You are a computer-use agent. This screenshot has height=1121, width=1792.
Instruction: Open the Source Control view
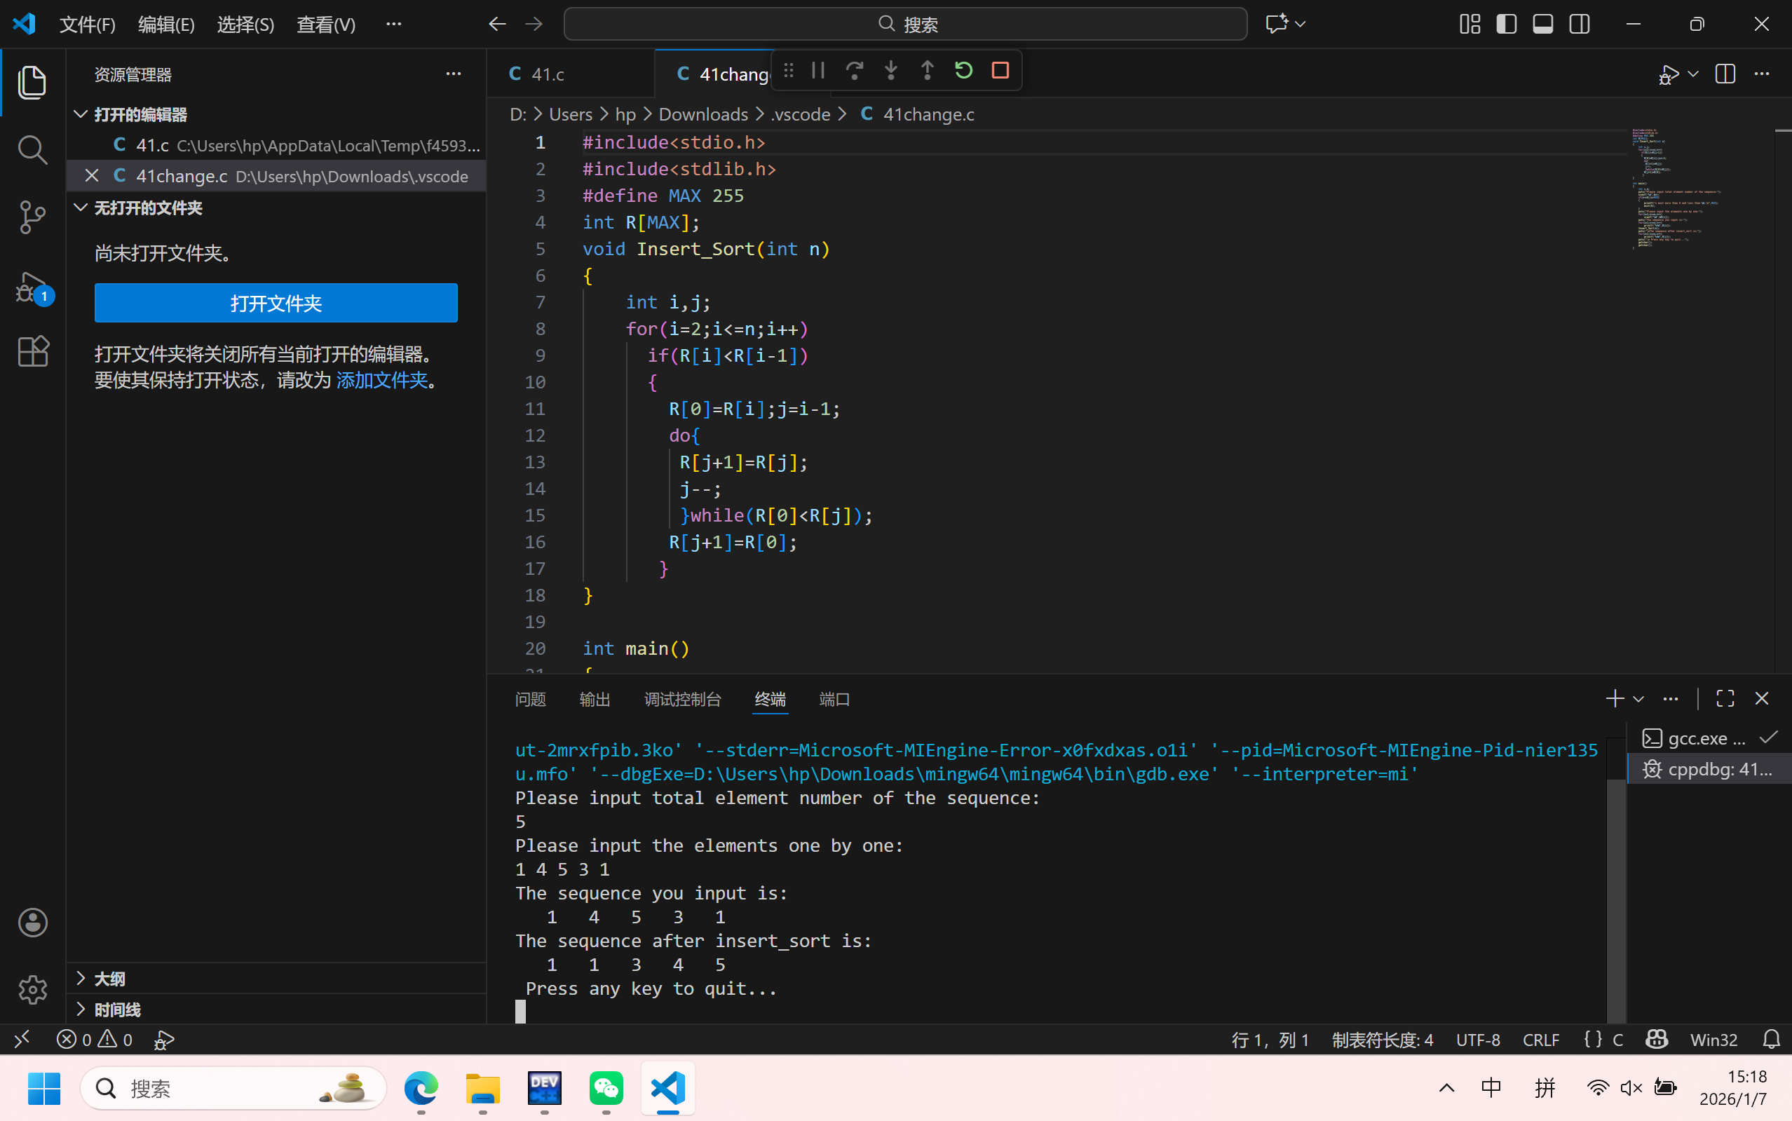tap(32, 217)
